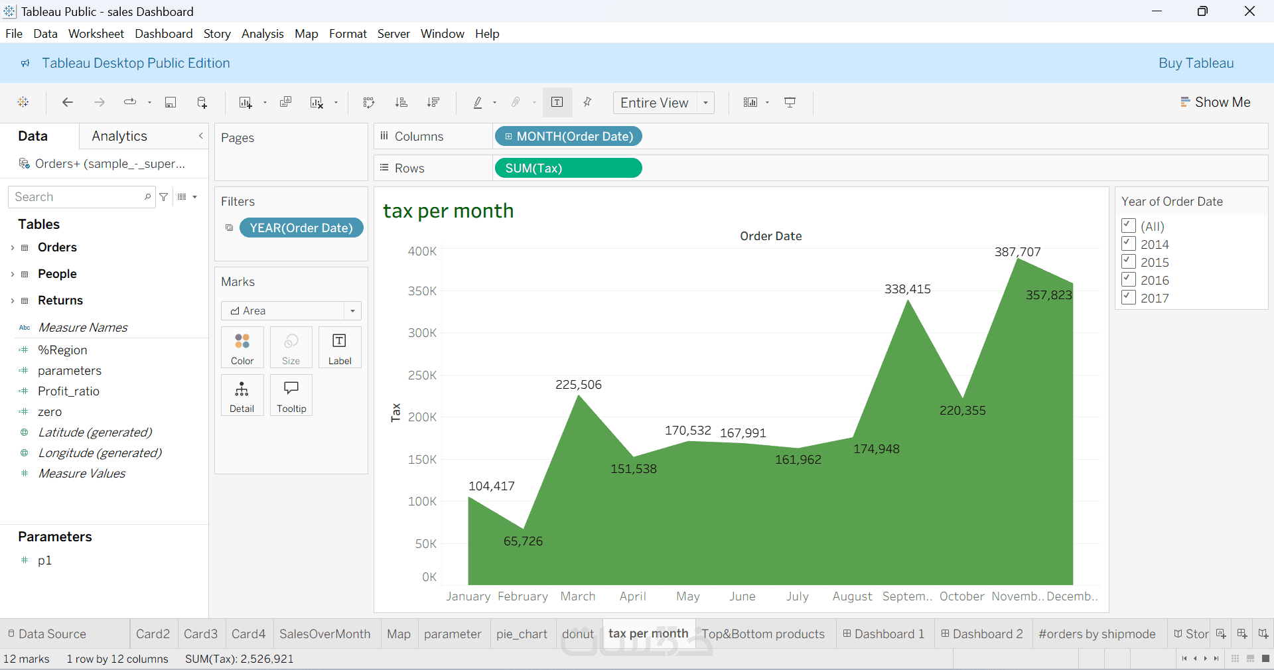
Task: Expand the Orders table
Action: click(x=13, y=247)
